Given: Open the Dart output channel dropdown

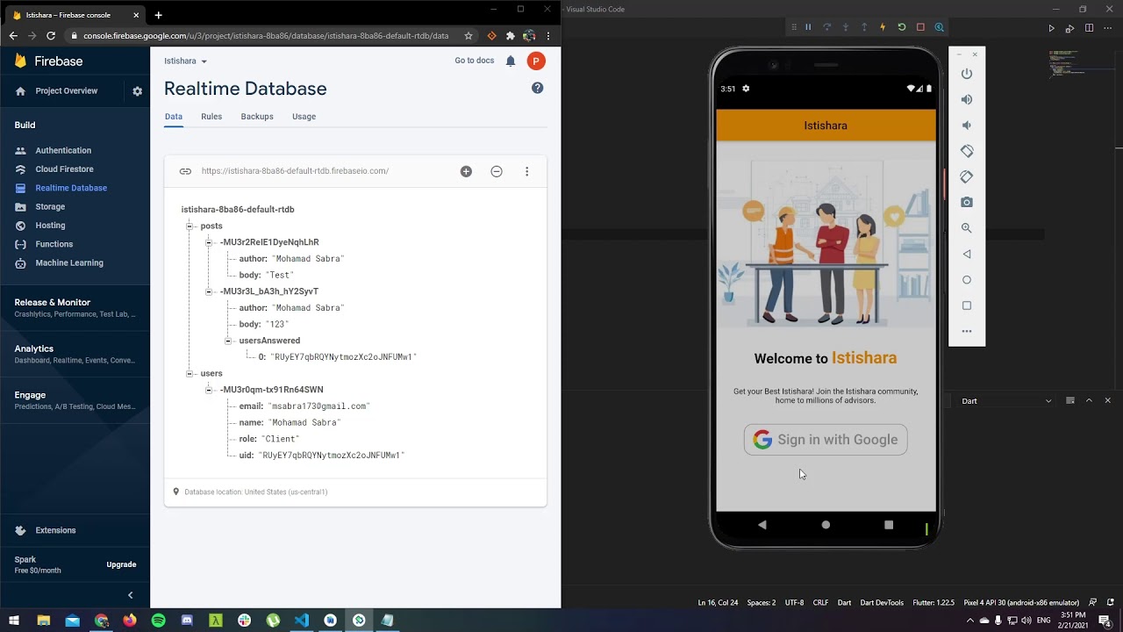Looking at the screenshot, I should (x=1006, y=401).
